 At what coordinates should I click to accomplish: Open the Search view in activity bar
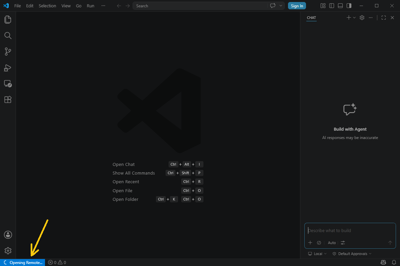[x=8, y=36]
